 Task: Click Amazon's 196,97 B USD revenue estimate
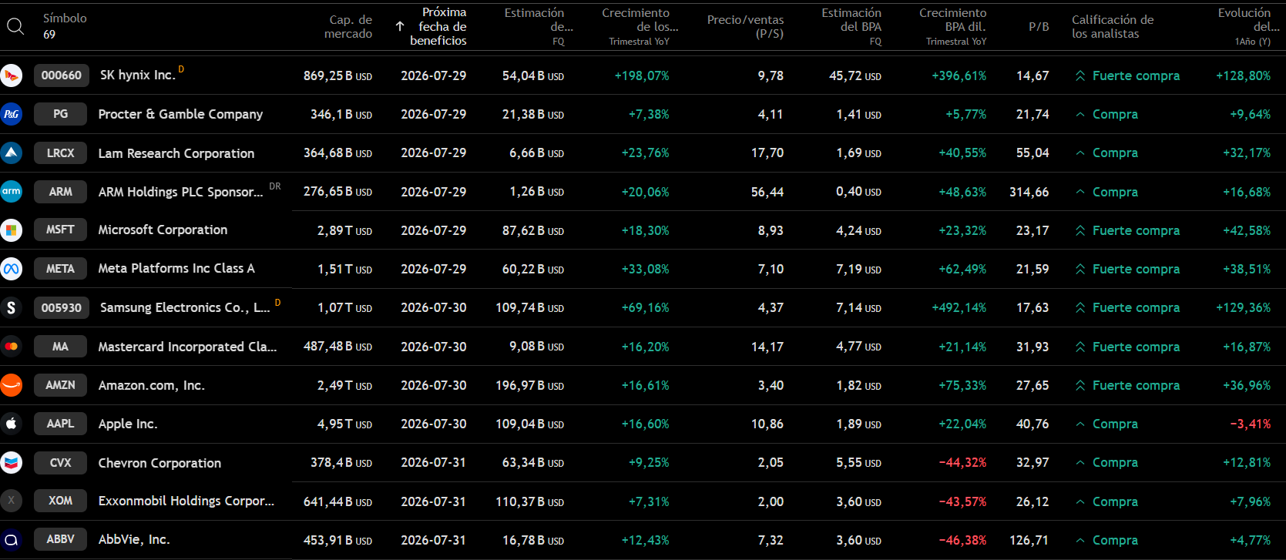[x=530, y=385]
